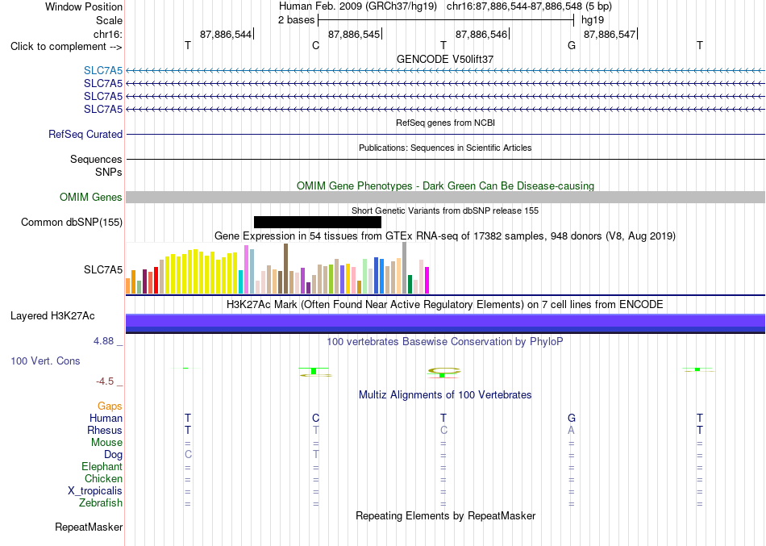Open the OMIM Genes track label

[91, 197]
